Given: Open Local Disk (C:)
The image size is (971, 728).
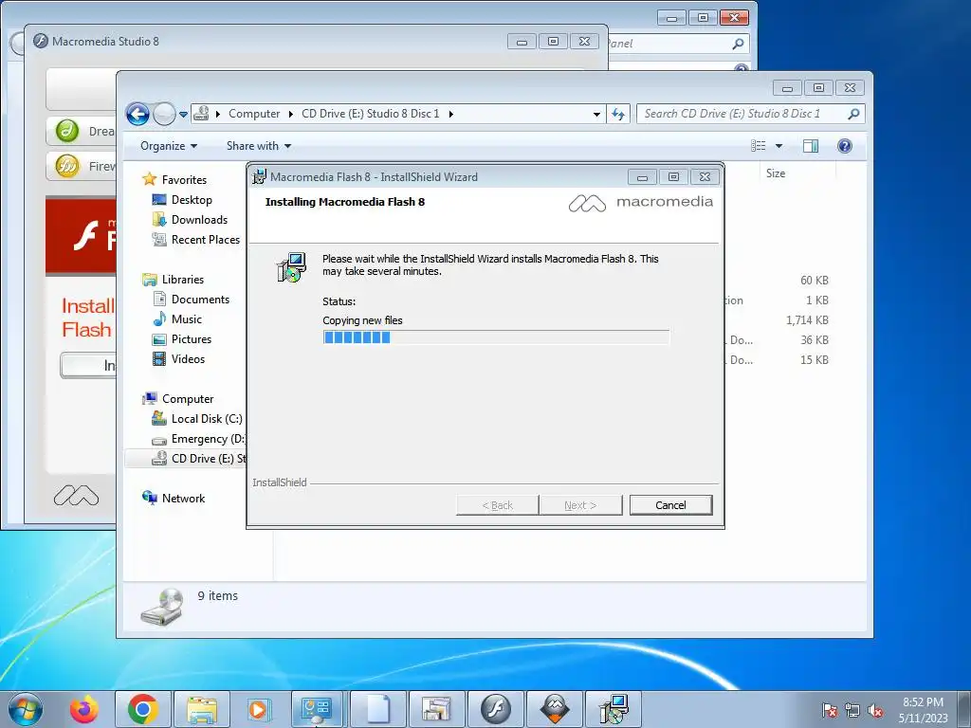Looking at the screenshot, I should tap(206, 419).
